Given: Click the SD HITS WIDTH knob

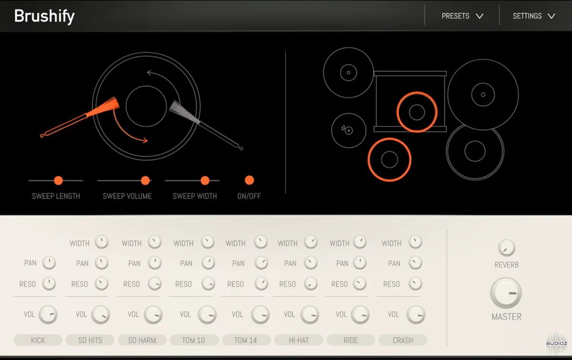Looking at the screenshot, I should 102,242.
